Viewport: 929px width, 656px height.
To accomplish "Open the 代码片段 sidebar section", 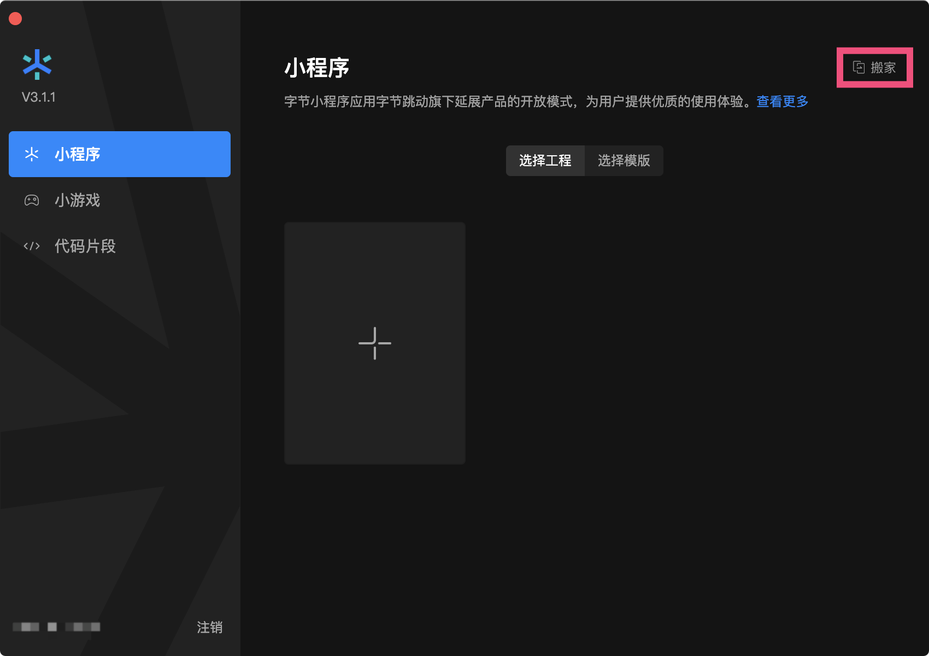I will [120, 246].
